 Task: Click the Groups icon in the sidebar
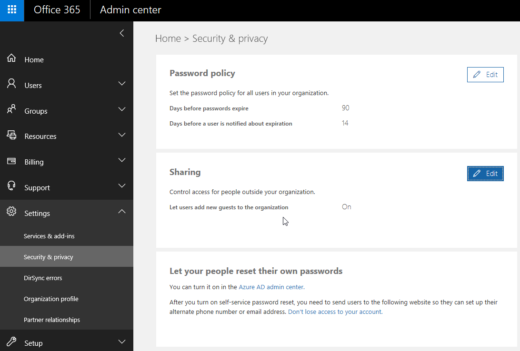11,110
